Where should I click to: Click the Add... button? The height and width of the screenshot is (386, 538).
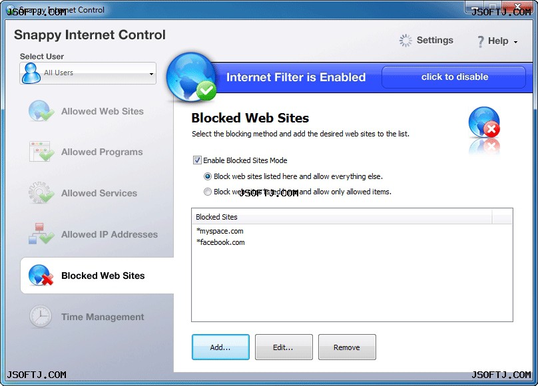point(220,347)
